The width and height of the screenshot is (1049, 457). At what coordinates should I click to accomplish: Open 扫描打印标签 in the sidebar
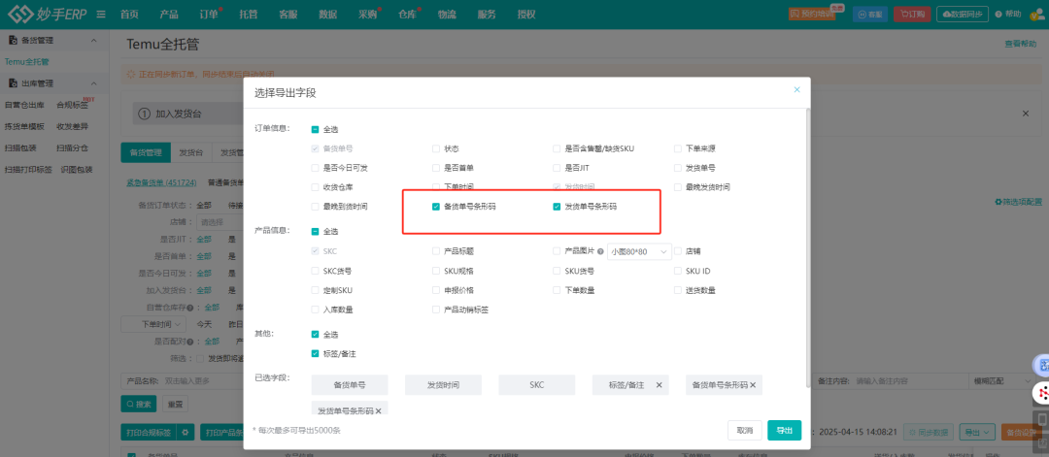[x=28, y=170]
